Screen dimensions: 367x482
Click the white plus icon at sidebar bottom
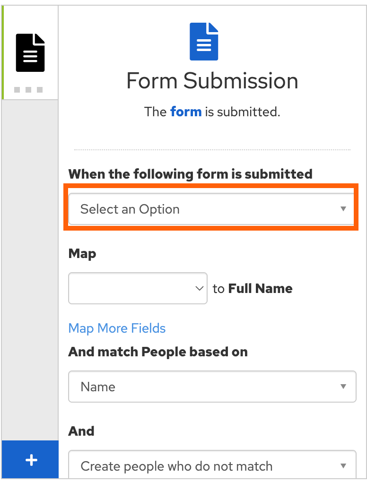pos(31,460)
